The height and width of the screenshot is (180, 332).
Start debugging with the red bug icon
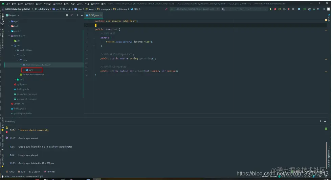pos(275,9)
